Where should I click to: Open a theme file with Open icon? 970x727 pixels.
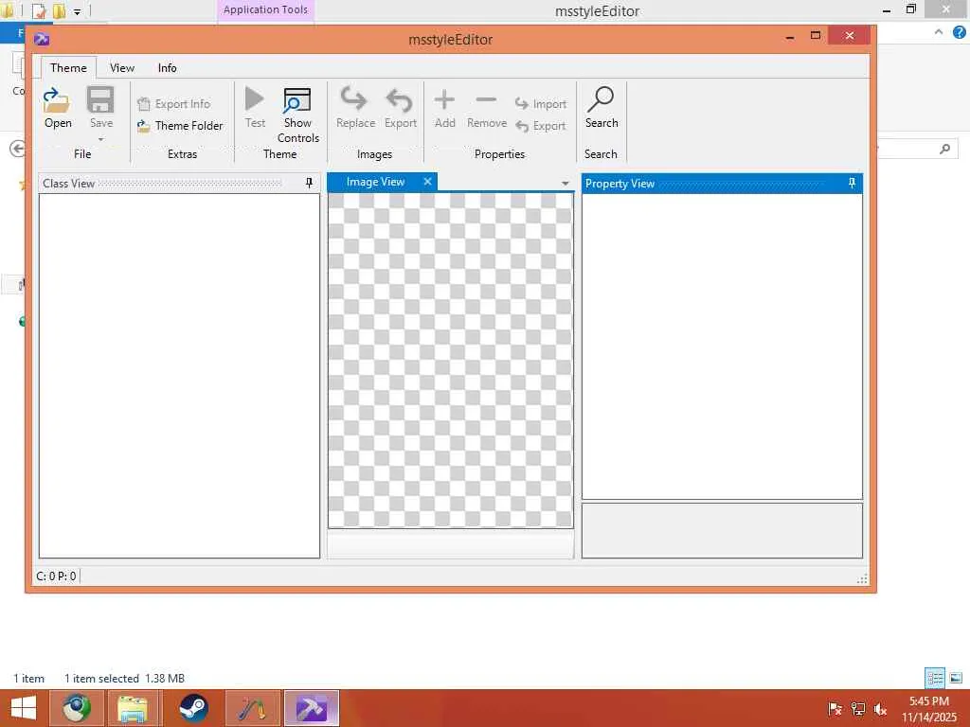point(57,100)
